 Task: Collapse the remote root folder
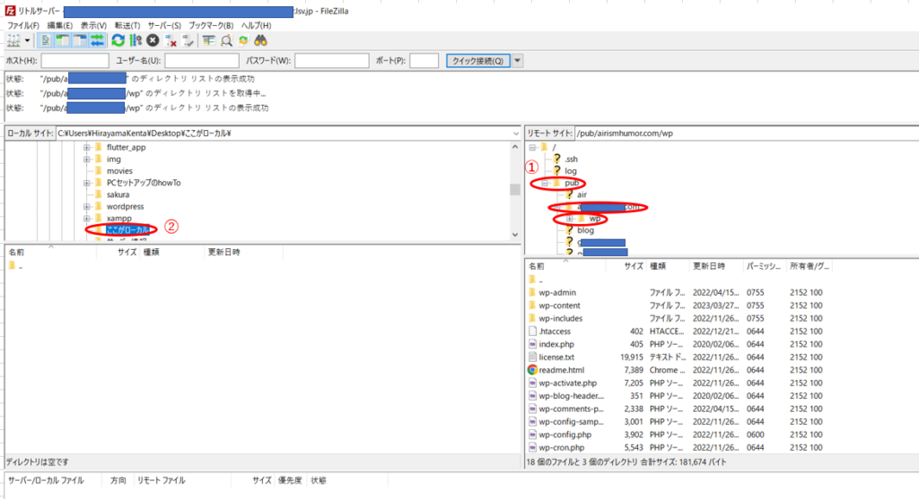532,148
